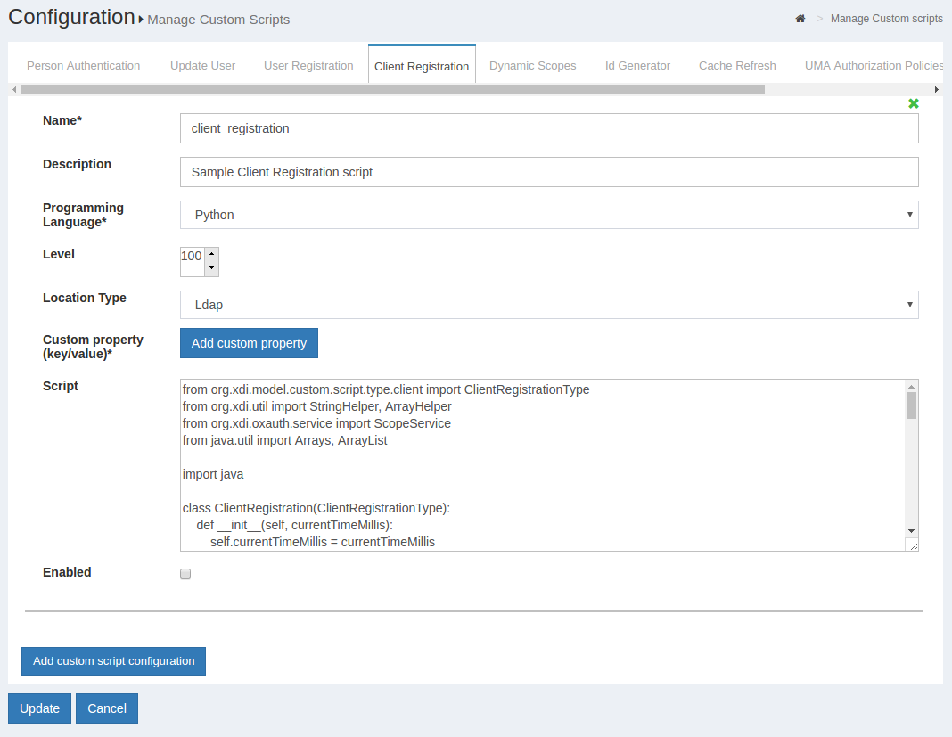Open the Manage Custom scripts breadcrumb link
952x737 pixels.
(x=886, y=18)
